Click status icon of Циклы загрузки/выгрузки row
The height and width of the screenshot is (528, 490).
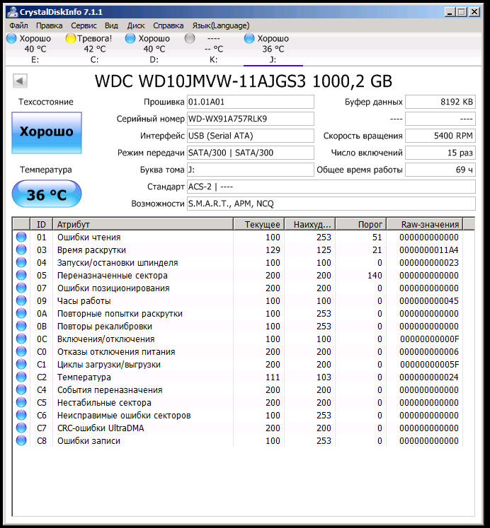[21, 364]
